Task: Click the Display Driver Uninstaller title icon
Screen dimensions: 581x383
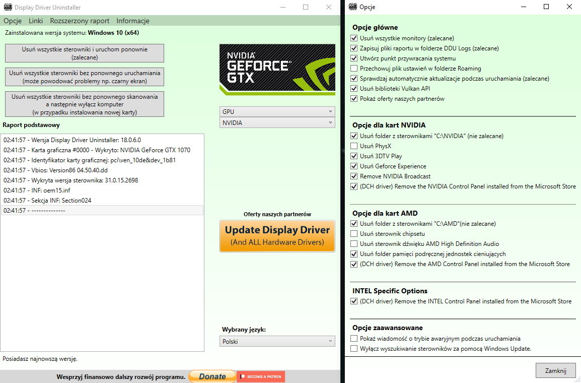Action: tap(8, 8)
